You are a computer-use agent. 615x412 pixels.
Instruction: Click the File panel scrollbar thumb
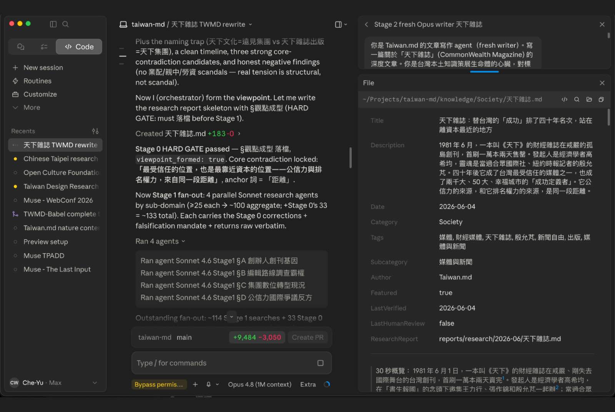(x=608, y=117)
